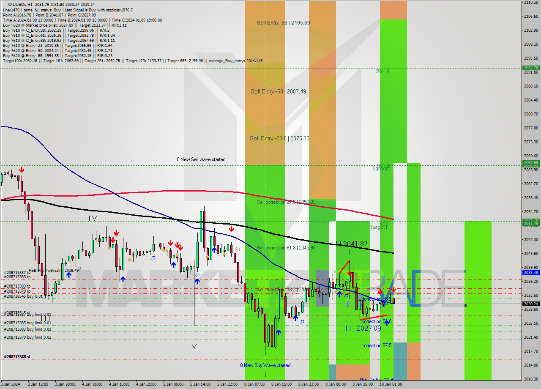The width and height of the screenshot is (541, 389).
Task: Click the 'Target1' label
Action: click(378, 227)
